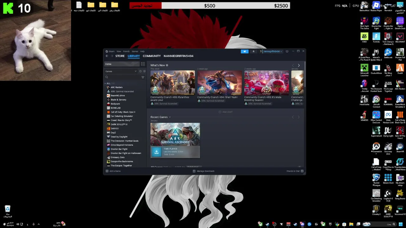
Task: Open the Steam notifications bell
Action: click(253, 51)
